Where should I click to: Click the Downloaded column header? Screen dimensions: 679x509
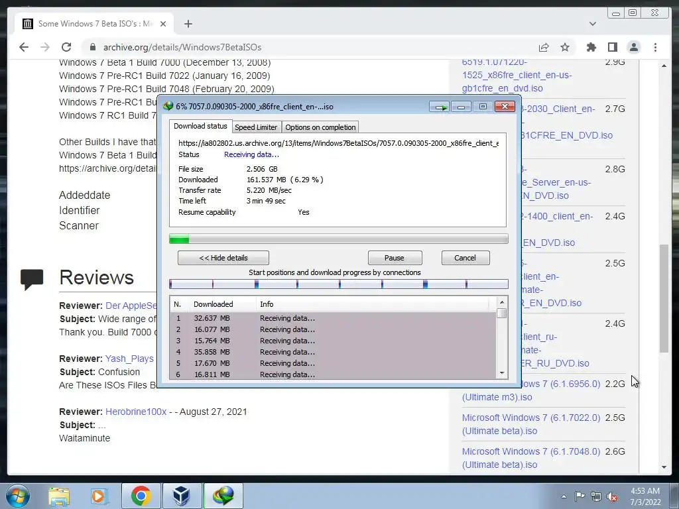(223, 304)
